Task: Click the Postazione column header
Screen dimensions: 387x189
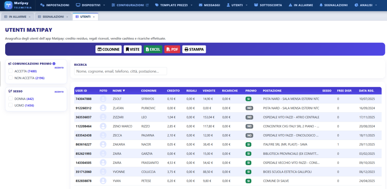Action: pyautogui.click(x=272, y=91)
